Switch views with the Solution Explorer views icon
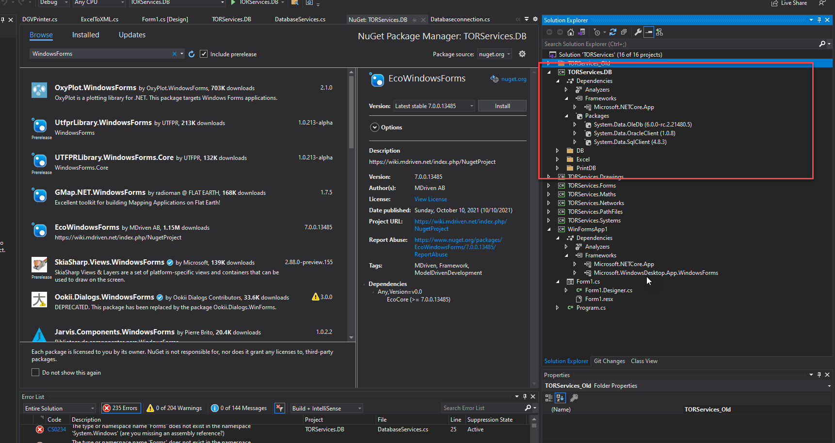 point(581,32)
